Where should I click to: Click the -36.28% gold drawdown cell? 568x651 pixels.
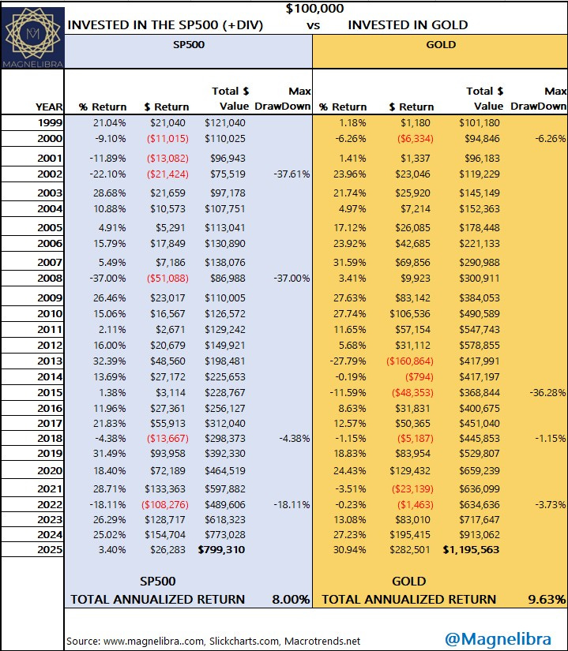click(547, 393)
